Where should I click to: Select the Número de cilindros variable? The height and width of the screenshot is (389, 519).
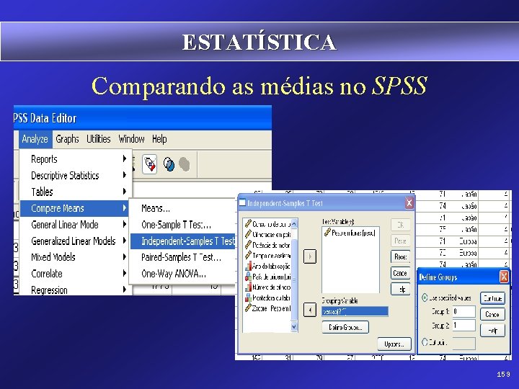pyautogui.click(x=267, y=287)
